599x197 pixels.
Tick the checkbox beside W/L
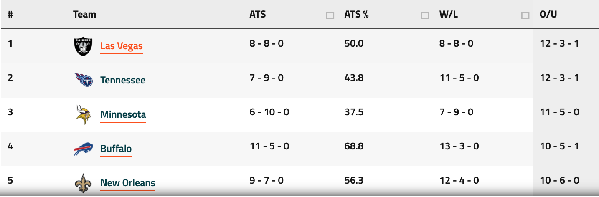tap(425, 15)
